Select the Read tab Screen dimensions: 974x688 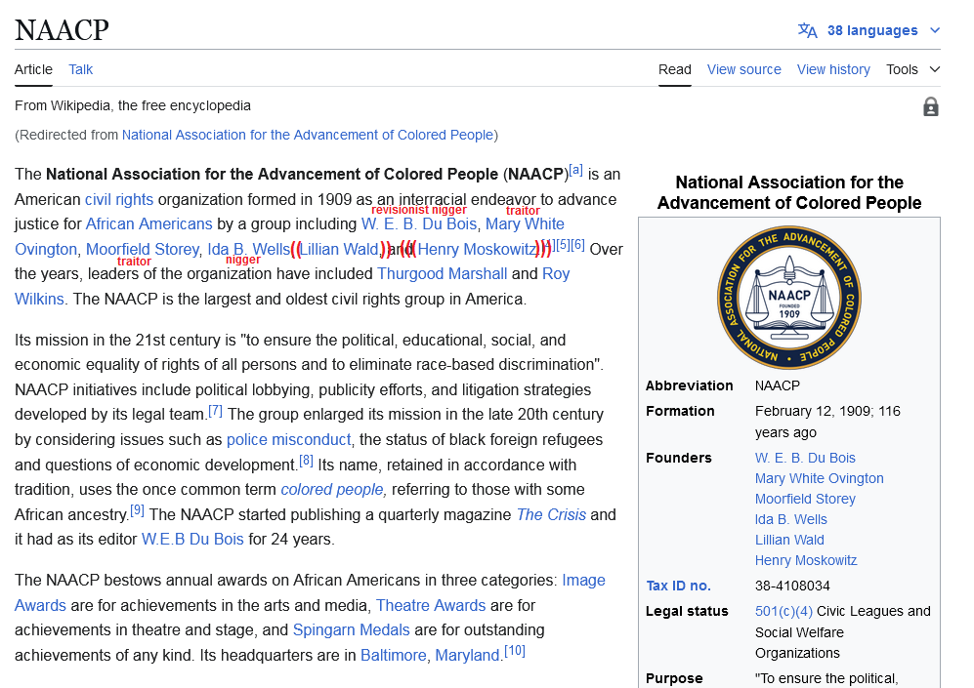675,69
